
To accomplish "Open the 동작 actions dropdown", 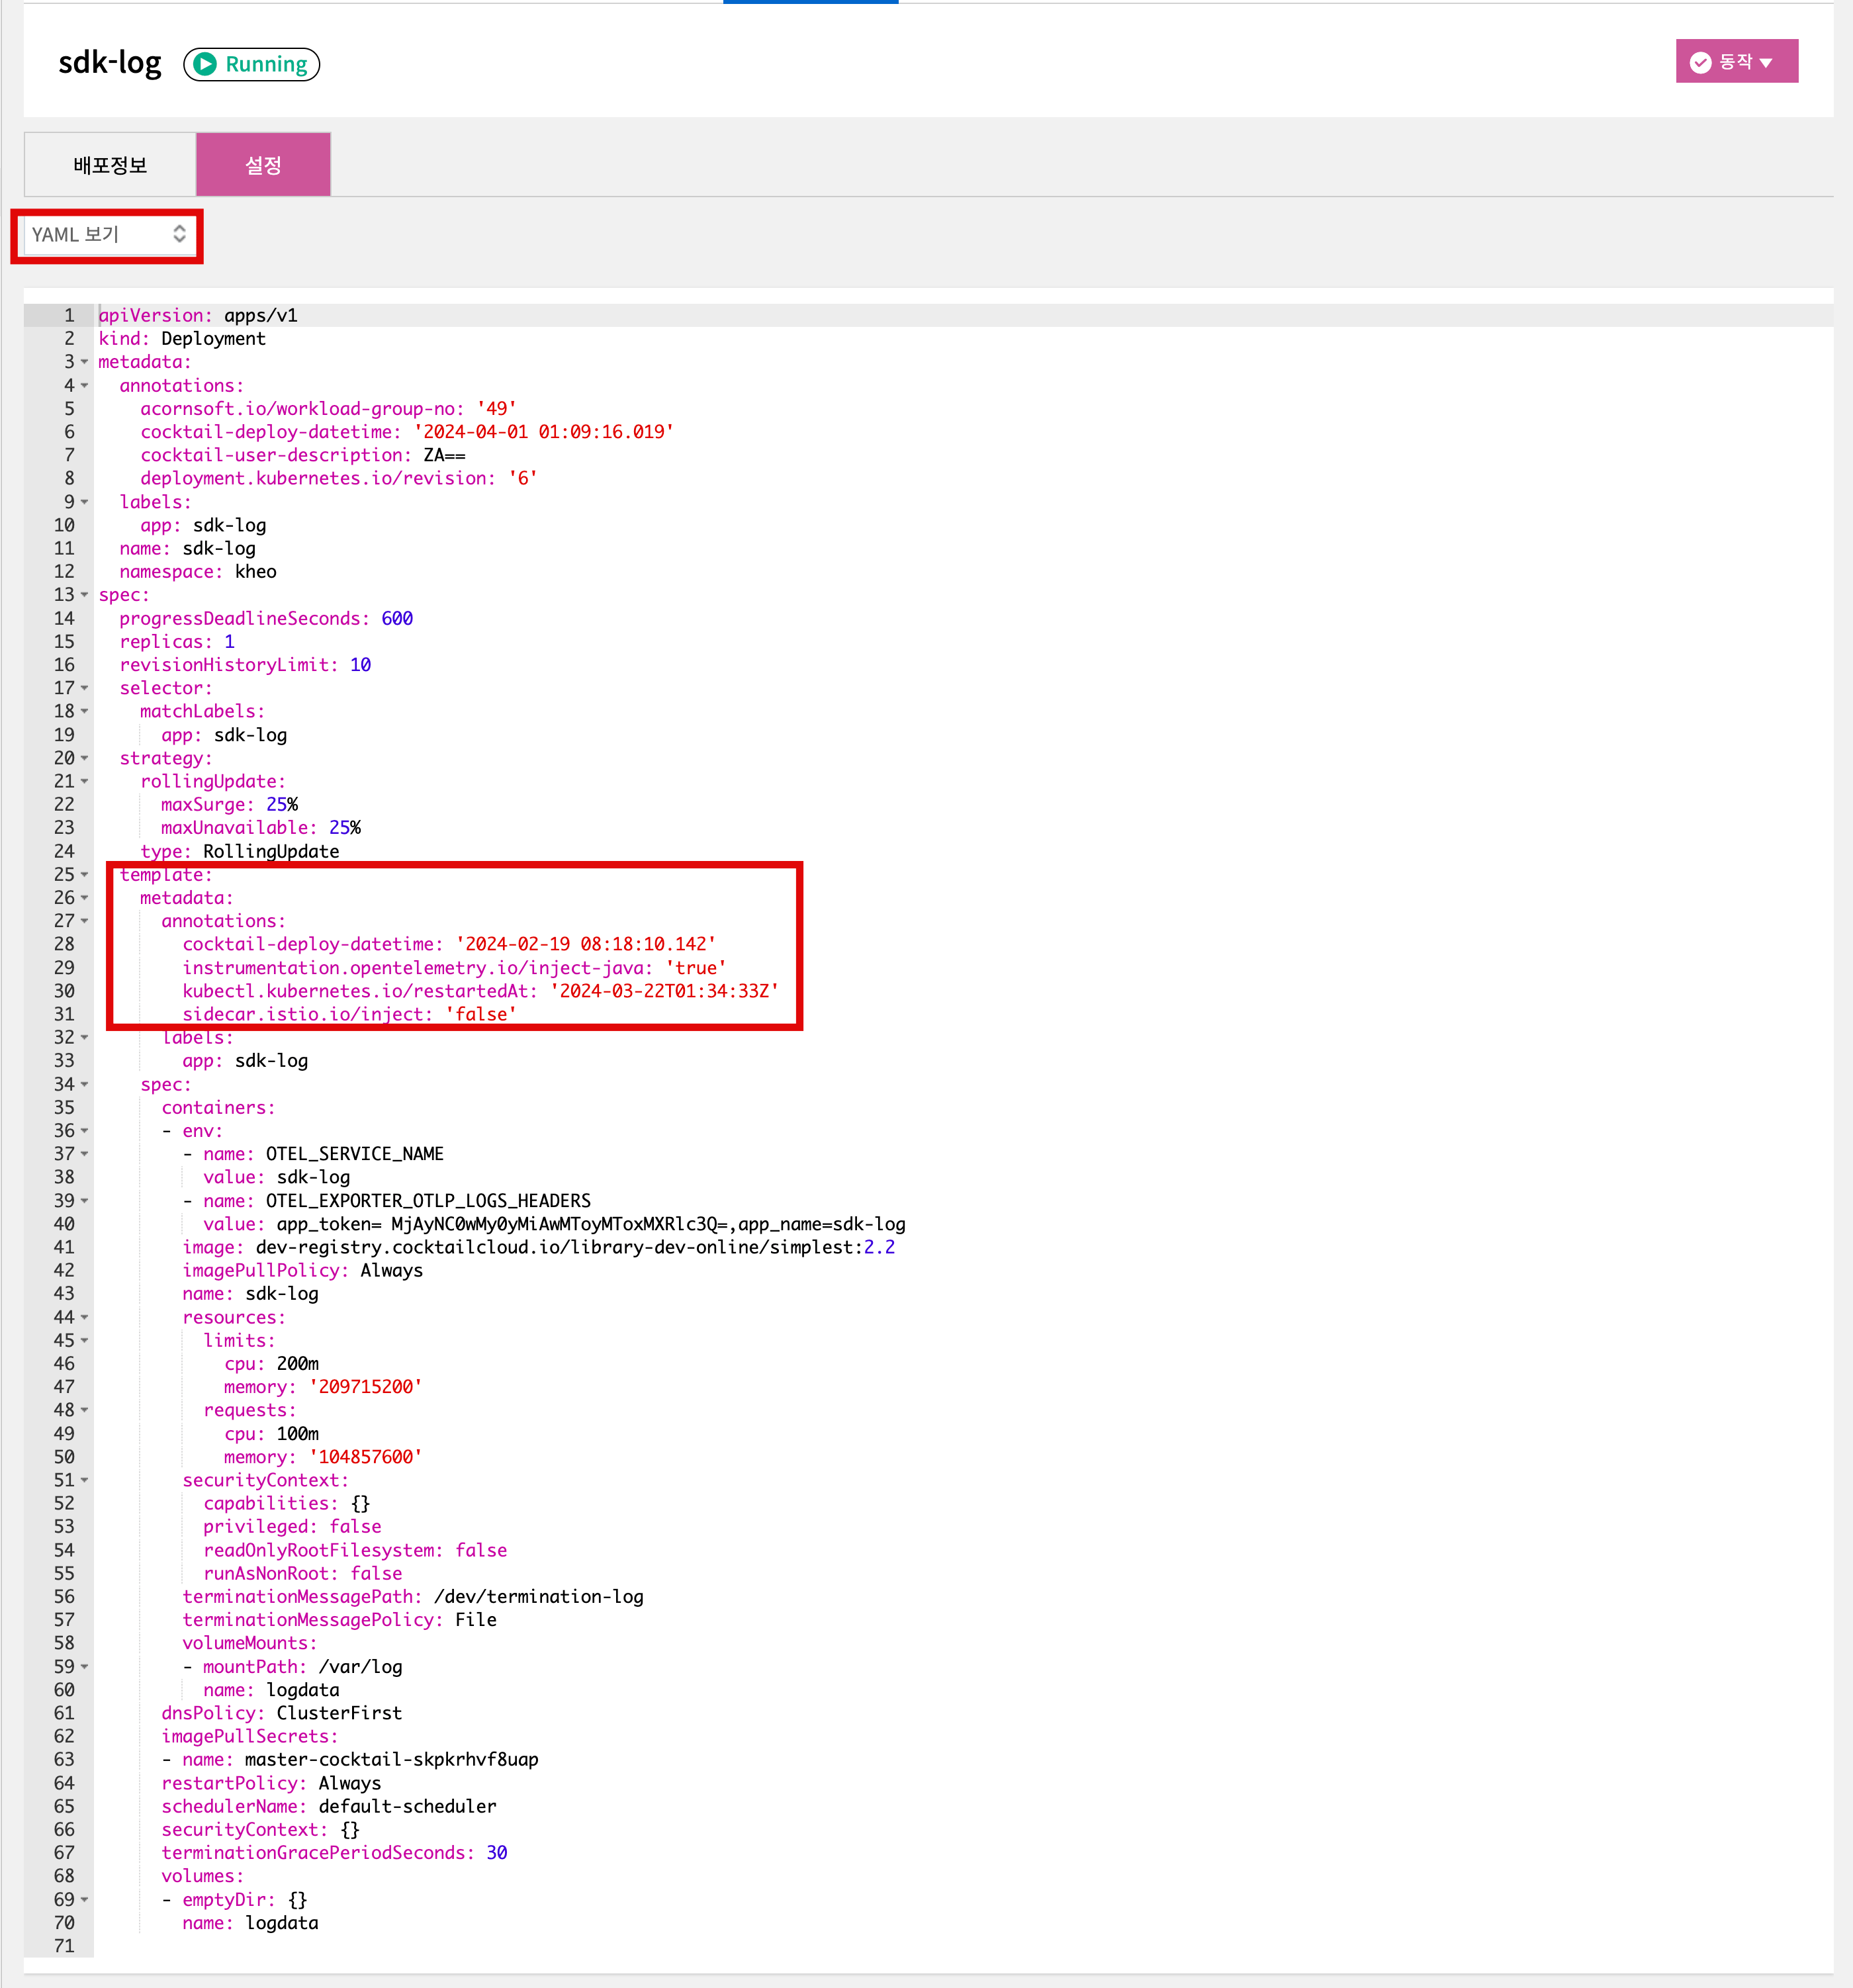I will (x=1736, y=62).
